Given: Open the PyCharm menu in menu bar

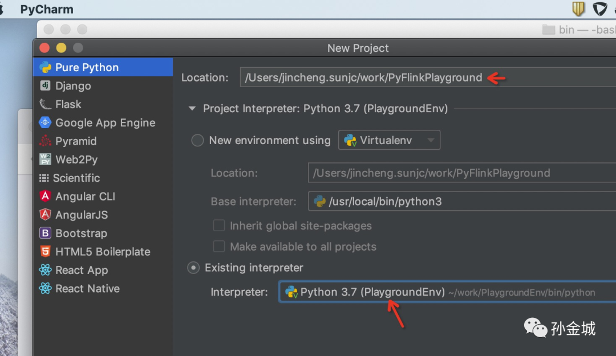Looking at the screenshot, I should 47,10.
